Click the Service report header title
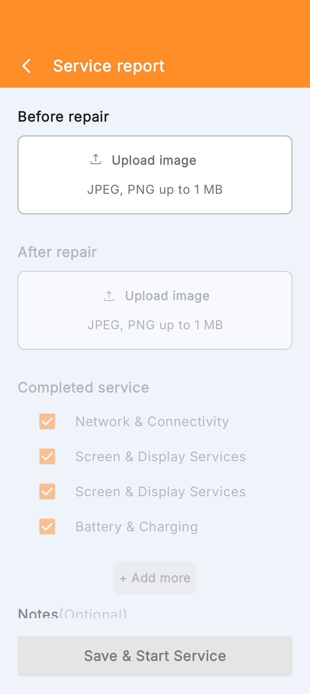 109,66
